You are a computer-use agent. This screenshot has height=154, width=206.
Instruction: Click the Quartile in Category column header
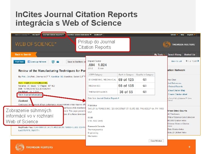click(145, 75)
